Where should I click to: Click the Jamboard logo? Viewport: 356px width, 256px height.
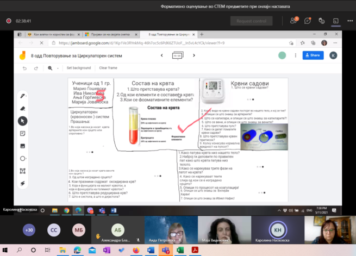pos(22,55)
